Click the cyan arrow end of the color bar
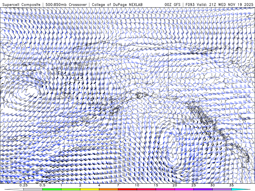The image size is (255, 191). (241, 189)
